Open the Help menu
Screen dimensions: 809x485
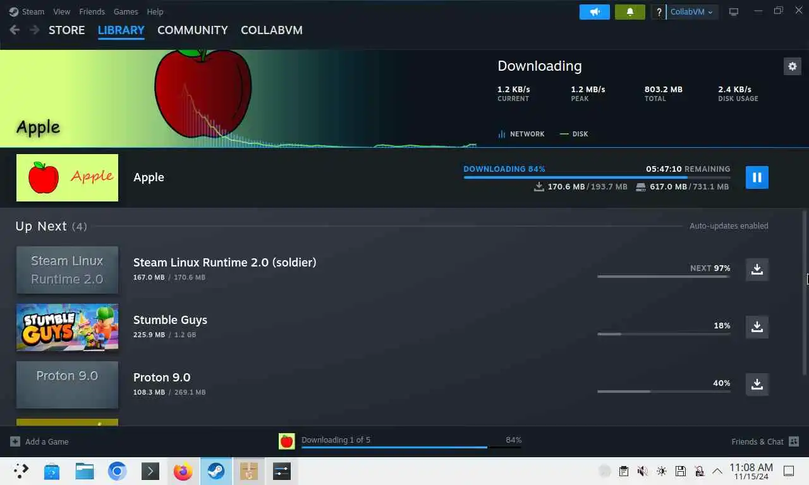point(155,11)
